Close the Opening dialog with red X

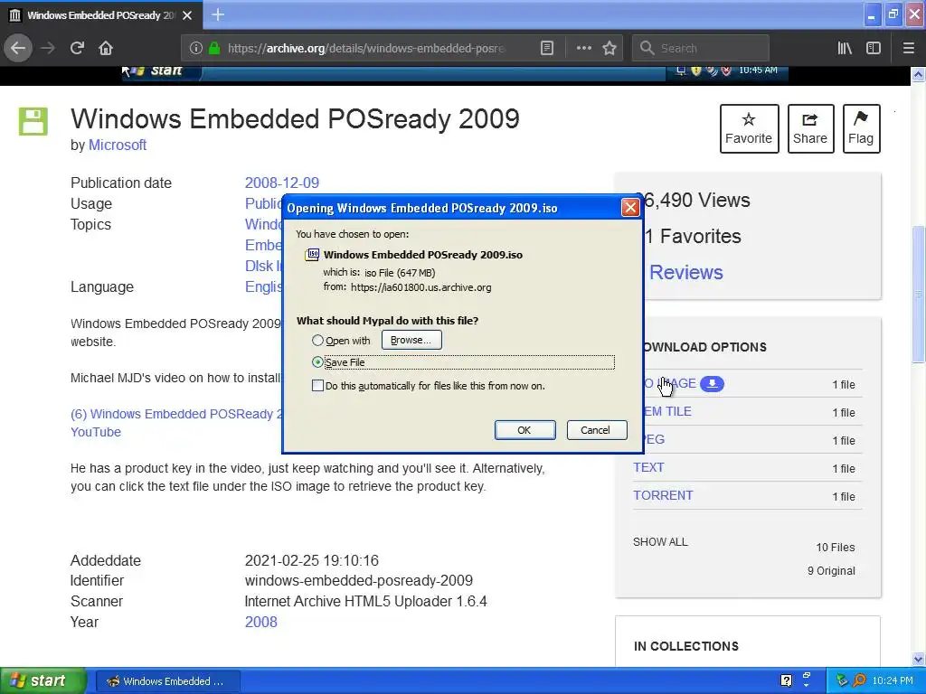(630, 207)
